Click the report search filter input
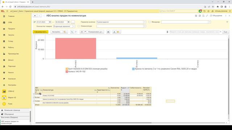Image resolution: width=232 pixels, height=130 pixels. pos(194,32)
